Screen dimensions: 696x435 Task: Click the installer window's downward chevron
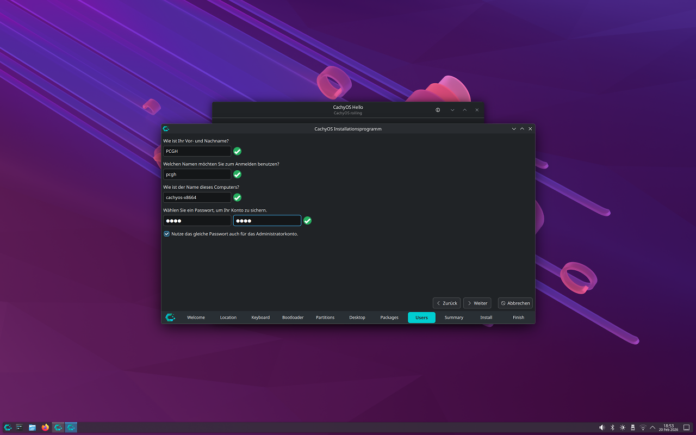pos(514,129)
